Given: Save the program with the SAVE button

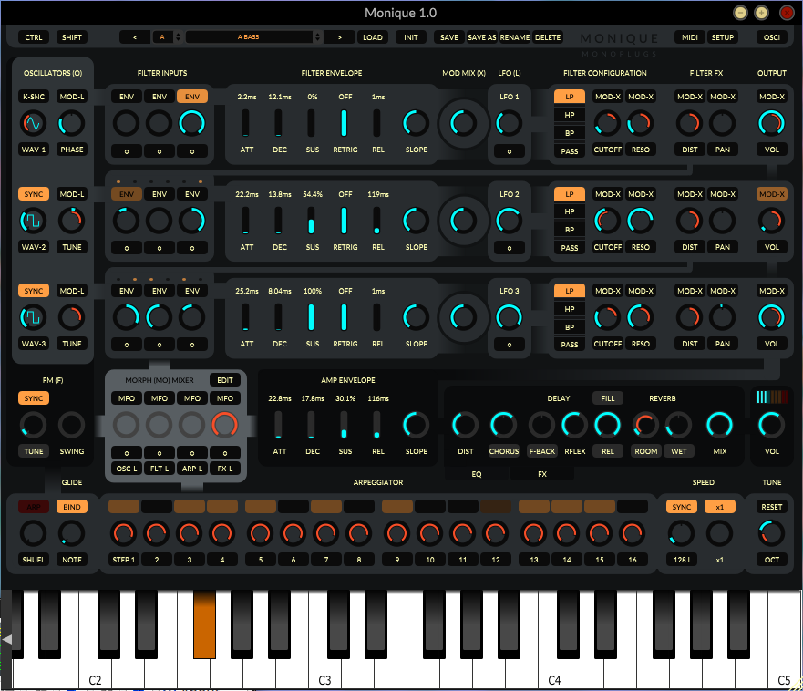Looking at the screenshot, I should pos(449,37).
